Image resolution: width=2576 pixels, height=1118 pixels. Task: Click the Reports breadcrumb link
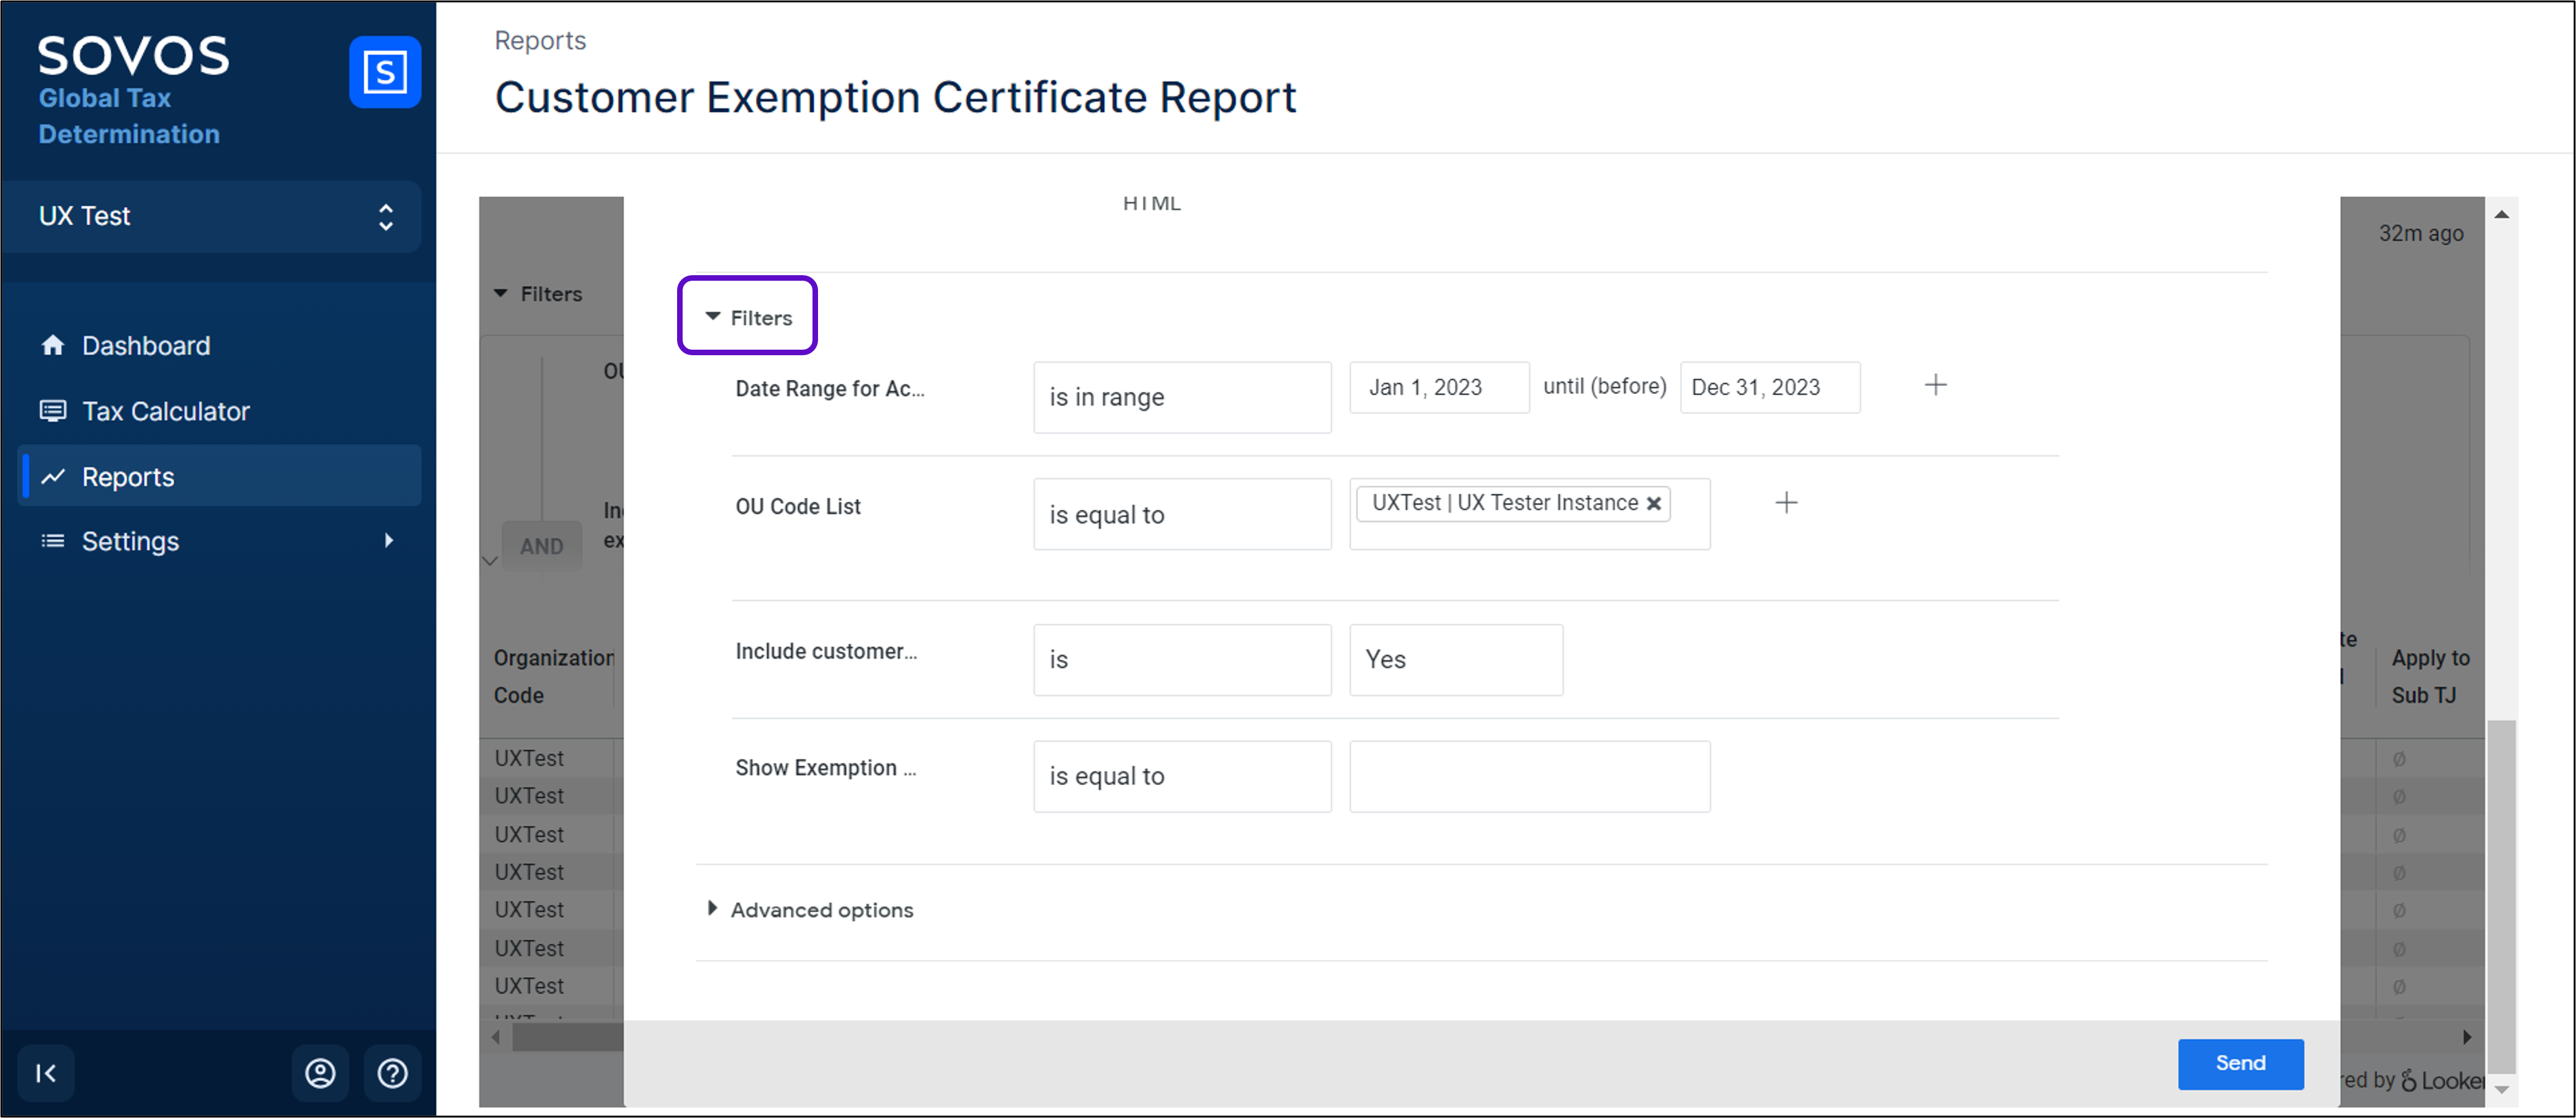[x=540, y=40]
